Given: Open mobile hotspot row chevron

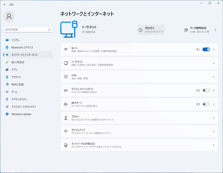Looking at the screenshot, I should click(214, 90).
